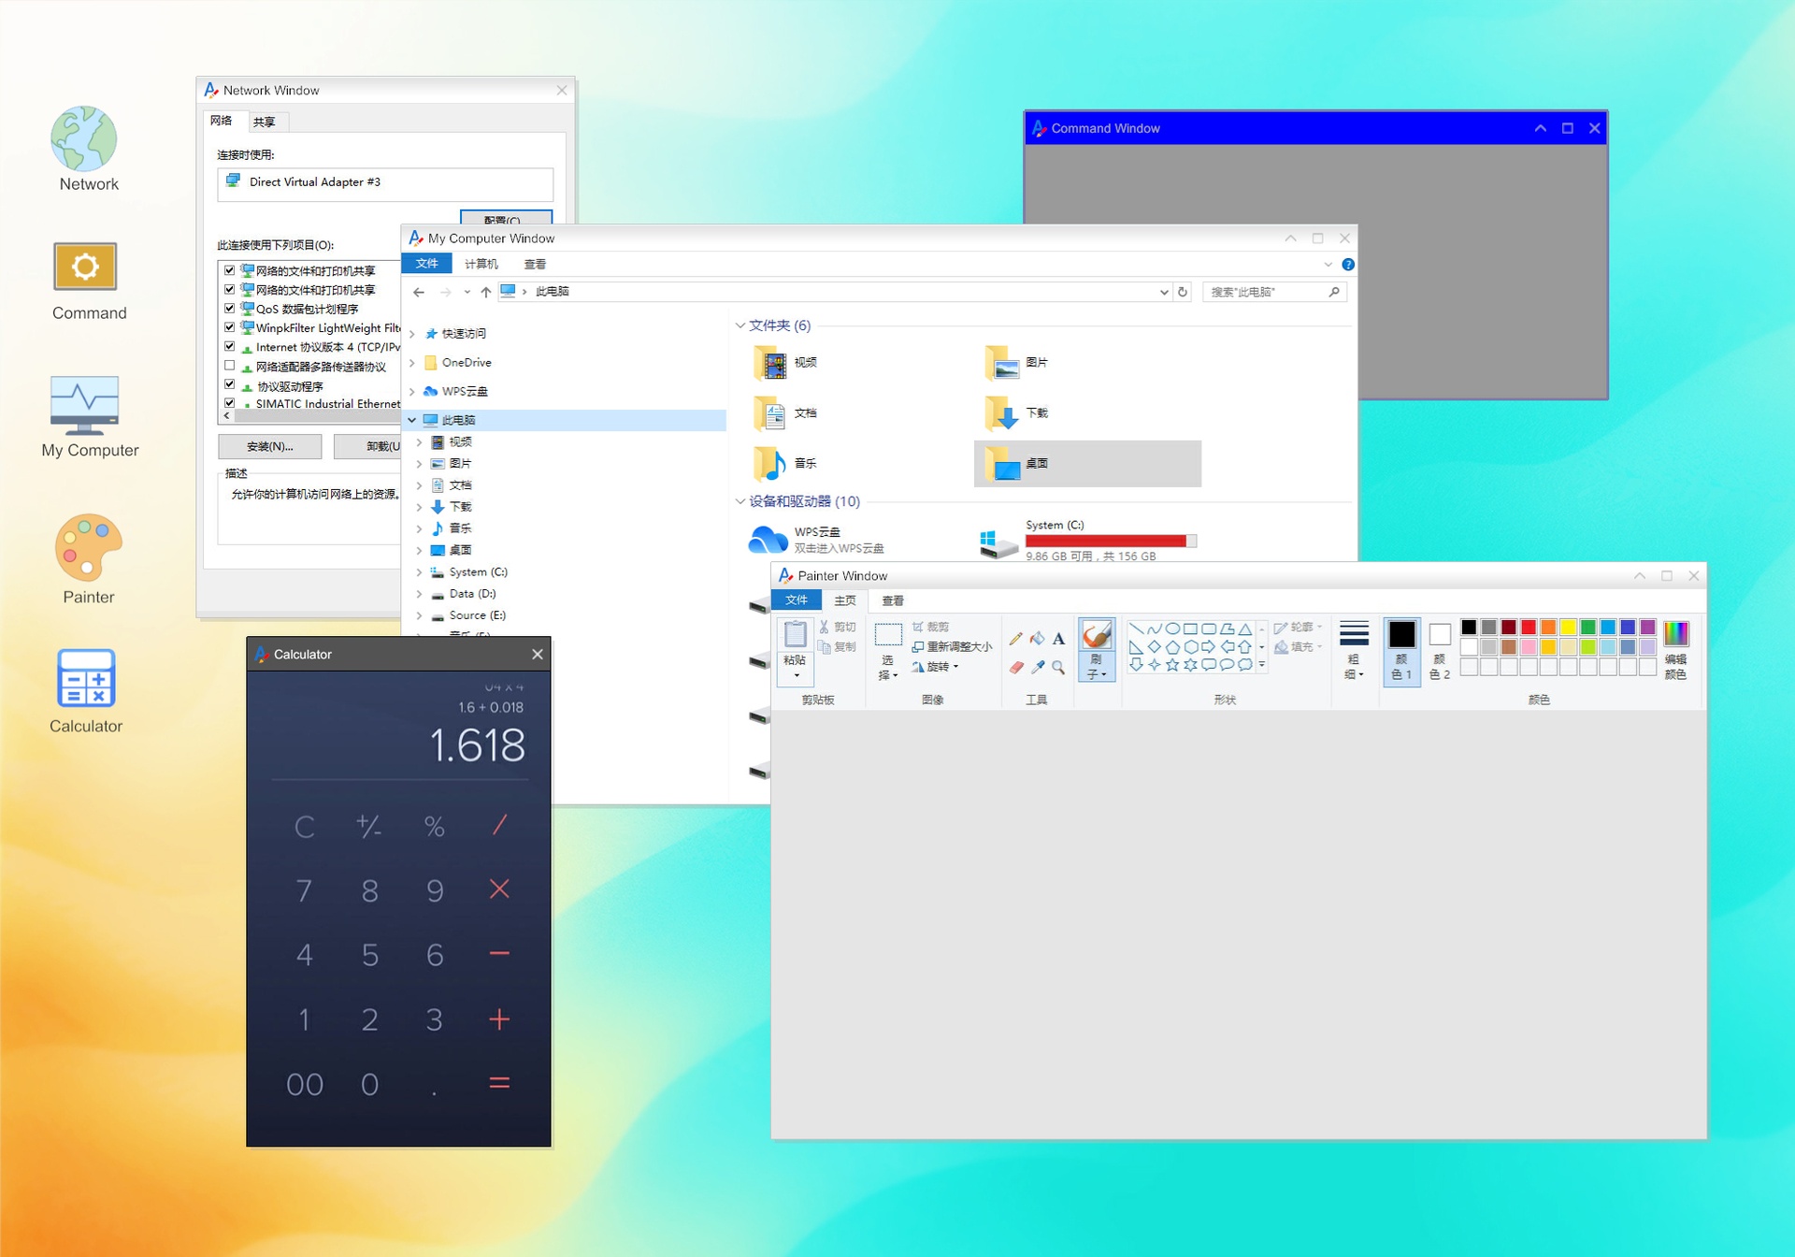Click the Up arrow in My Computer Window
Image resolution: width=1795 pixels, height=1257 pixels.
coord(485,292)
